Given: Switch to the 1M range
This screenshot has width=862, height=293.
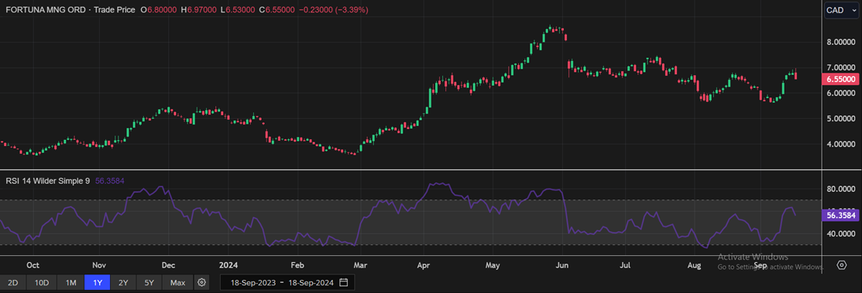Looking at the screenshot, I should tap(70, 283).
